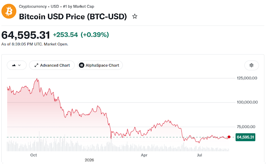Open the AlphaSpace Chart

[x=100, y=65]
